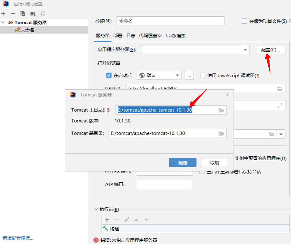Click the 名称 name input field
291x244 pixels.
170,21
